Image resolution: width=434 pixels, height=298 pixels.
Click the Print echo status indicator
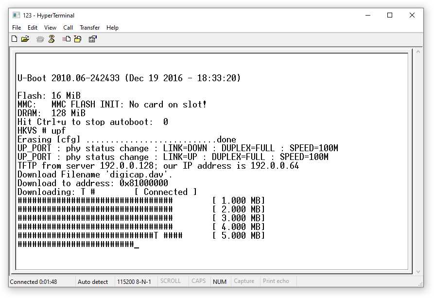point(276,281)
